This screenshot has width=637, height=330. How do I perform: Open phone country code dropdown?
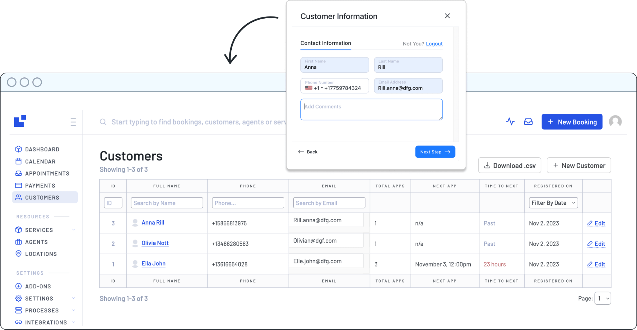tap(314, 88)
